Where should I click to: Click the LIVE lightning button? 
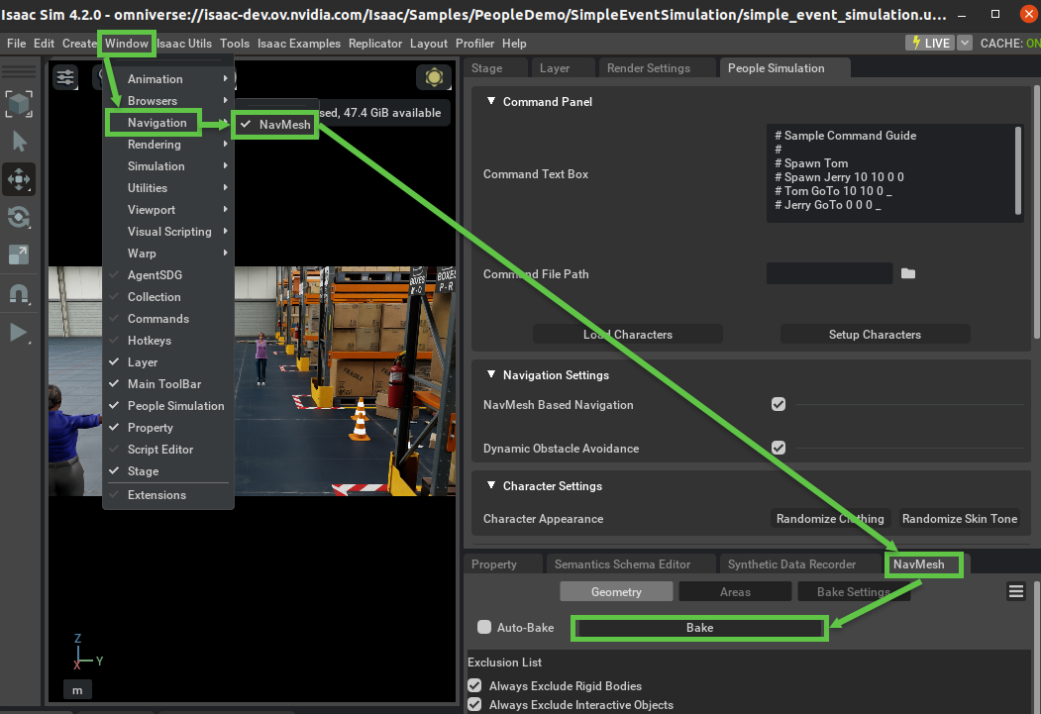pos(930,44)
